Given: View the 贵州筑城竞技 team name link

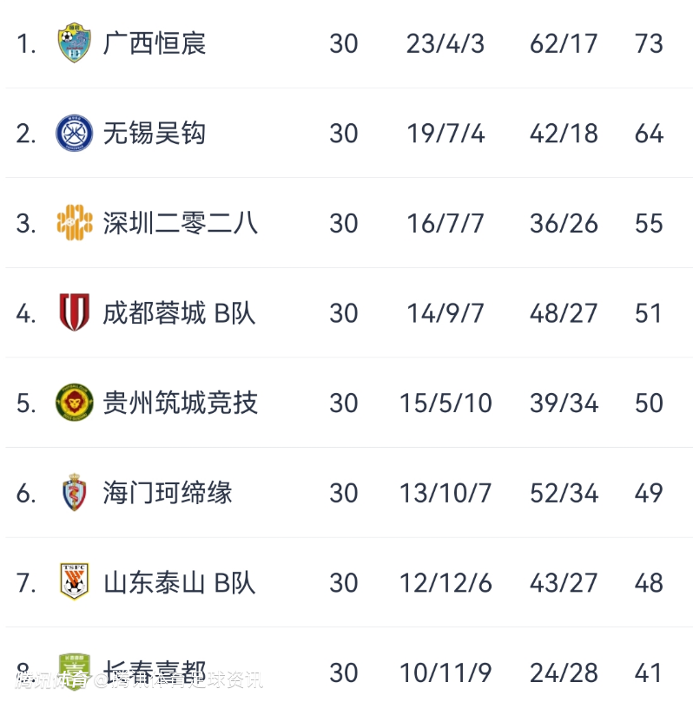Looking at the screenshot, I should 181,403.
